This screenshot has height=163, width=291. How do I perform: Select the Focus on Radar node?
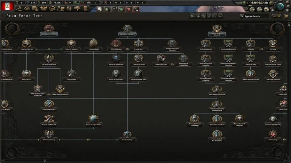point(94,45)
